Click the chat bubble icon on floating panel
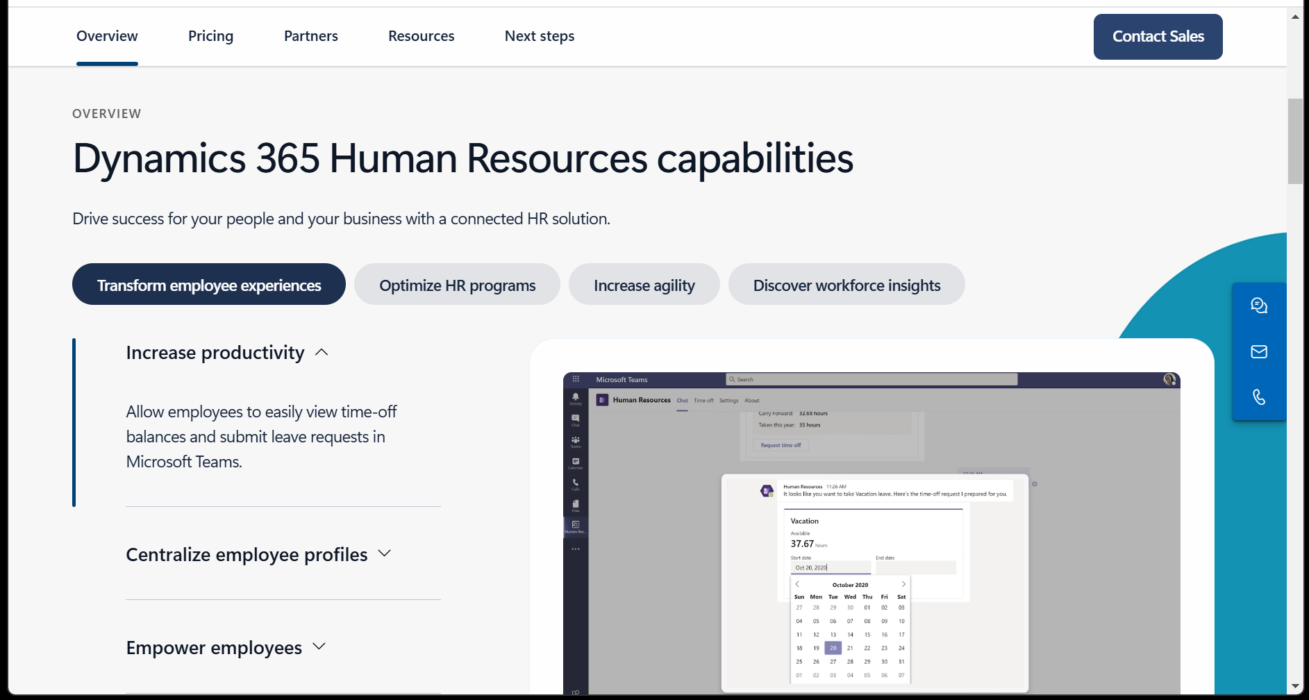The width and height of the screenshot is (1309, 700). [x=1259, y=305]
